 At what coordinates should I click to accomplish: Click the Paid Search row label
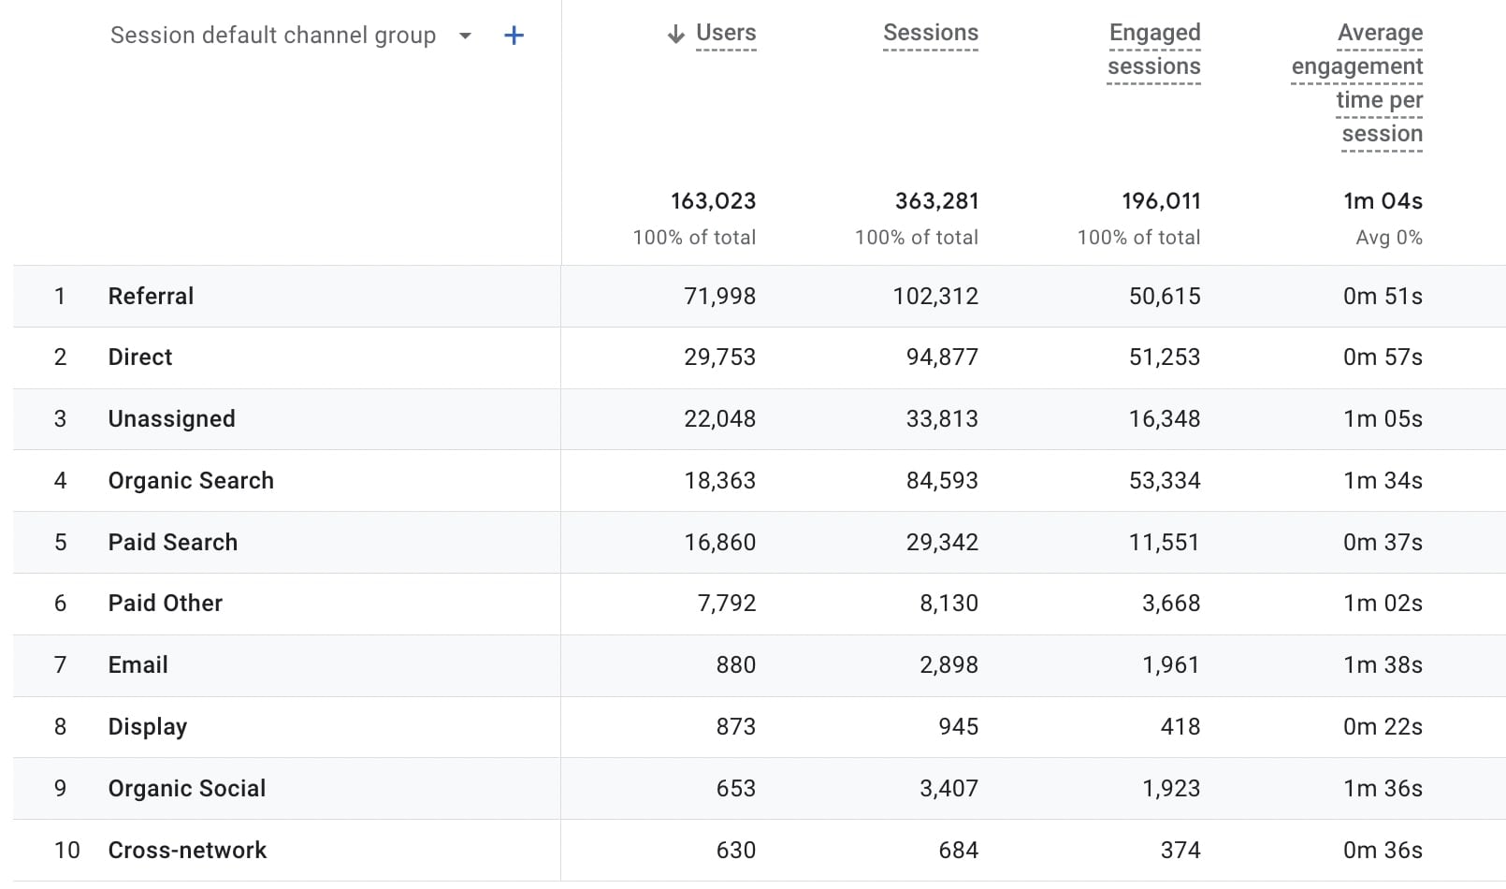(173, 542)
